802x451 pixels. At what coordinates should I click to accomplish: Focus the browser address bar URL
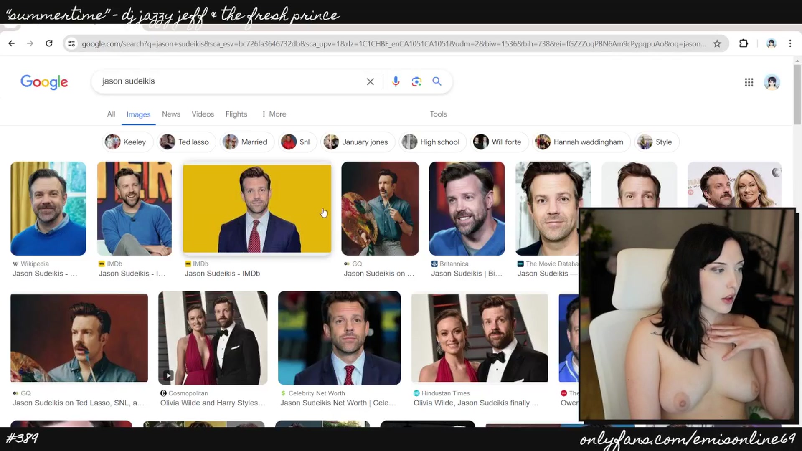pyautogui.click(x=393, y=43)
